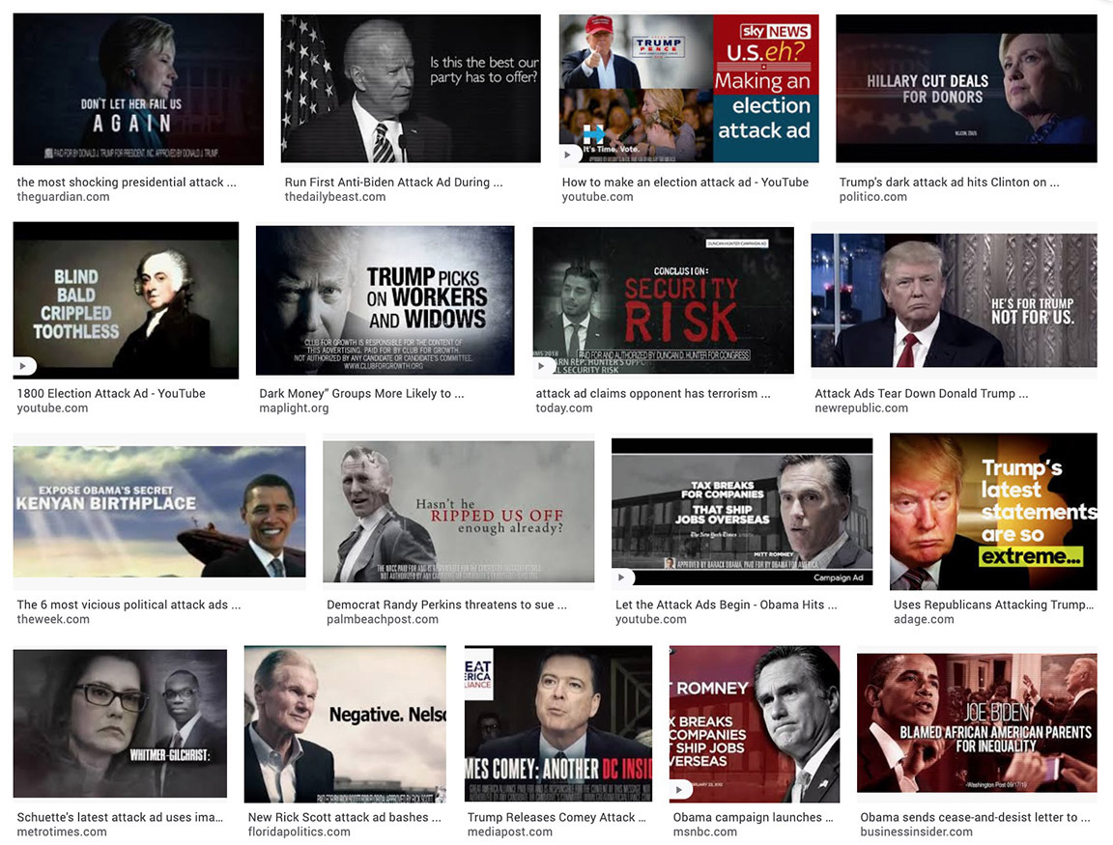Open the anti-Biden attack ad thumbnail
The image size is (1113, 845).
411,88
